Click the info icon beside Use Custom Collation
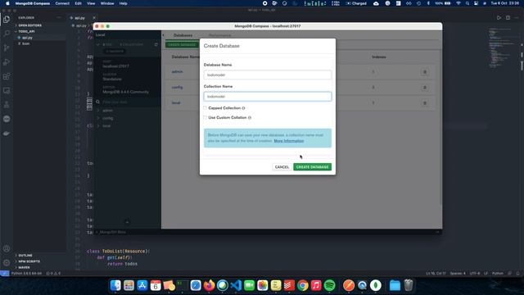Image resolution: width=524 pixels, height=295 pixels. (x=250, y=118)
